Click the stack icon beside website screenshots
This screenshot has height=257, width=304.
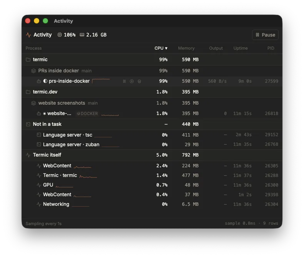(x=33, y=103)
